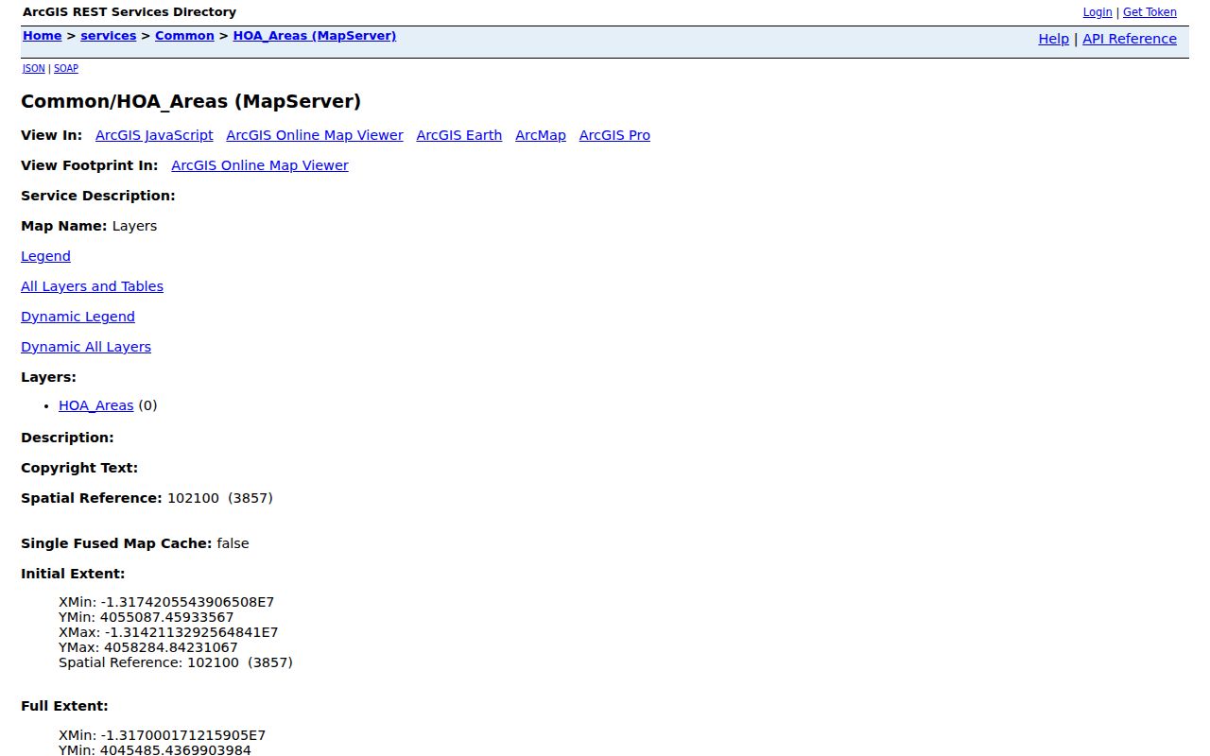1210x756 pixels.
Task: Click the Initial Extent XMax value
Action: tap(192, 632)
